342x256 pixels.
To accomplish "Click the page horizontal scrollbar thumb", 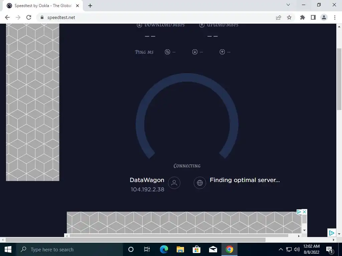I will (136, 240).
